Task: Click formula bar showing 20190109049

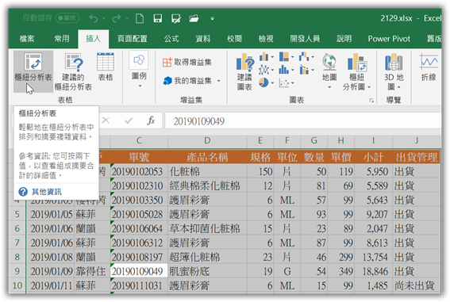Action: (302, 121)
